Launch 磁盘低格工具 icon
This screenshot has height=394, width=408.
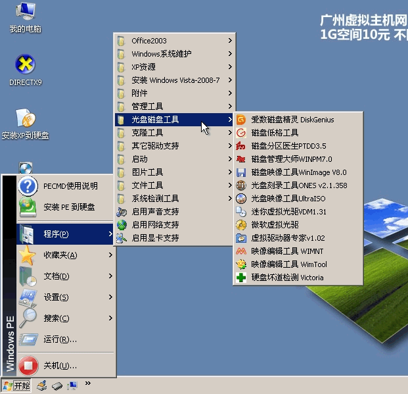tap(241, 133)
